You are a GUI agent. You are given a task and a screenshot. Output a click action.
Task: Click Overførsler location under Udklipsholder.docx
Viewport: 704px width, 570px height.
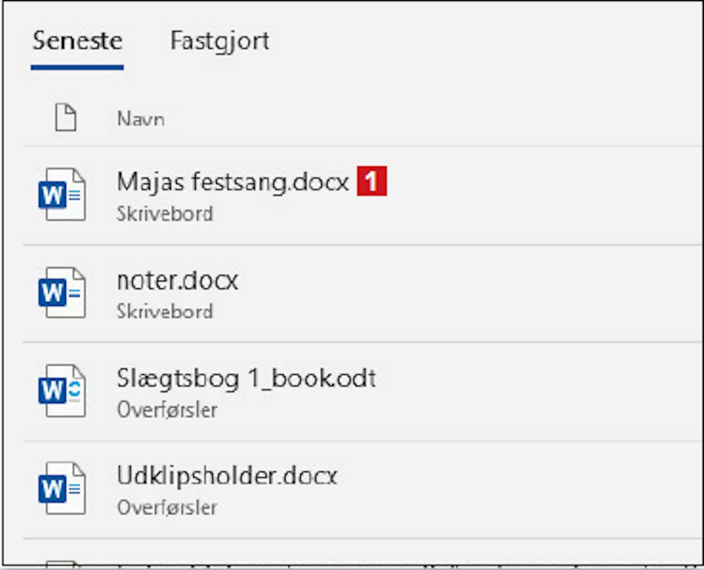(x=167, y=508)
